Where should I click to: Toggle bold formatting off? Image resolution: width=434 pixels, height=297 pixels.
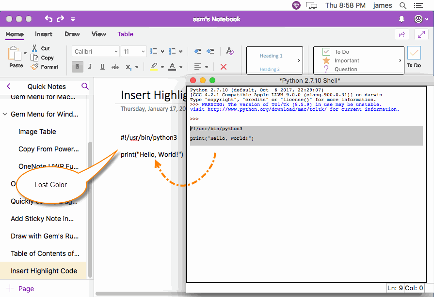(x=77, y=67)
